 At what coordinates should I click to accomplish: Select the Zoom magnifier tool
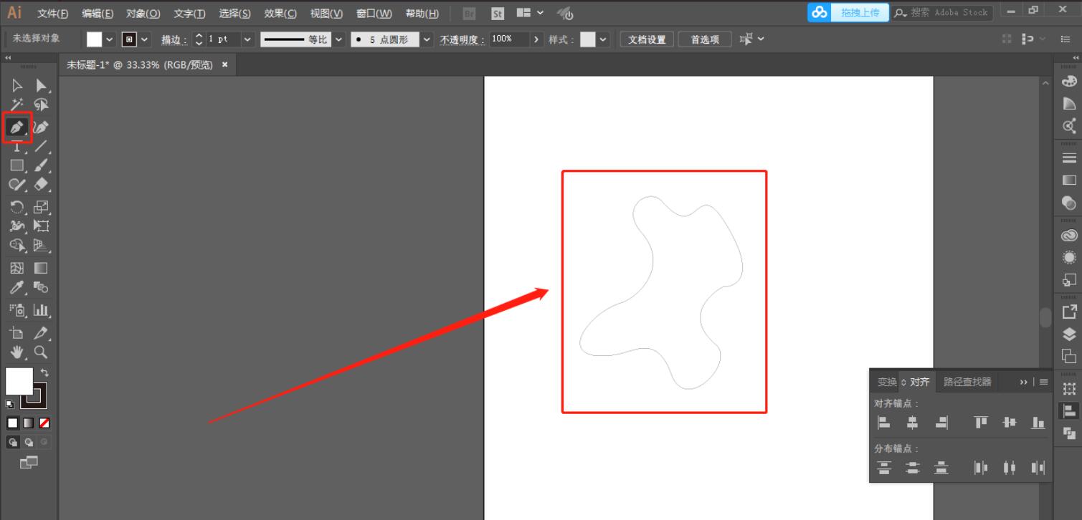[x=41, y=352]
